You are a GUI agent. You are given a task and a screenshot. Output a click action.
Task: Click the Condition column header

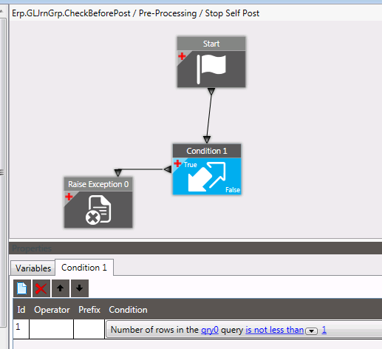[128, 310]
